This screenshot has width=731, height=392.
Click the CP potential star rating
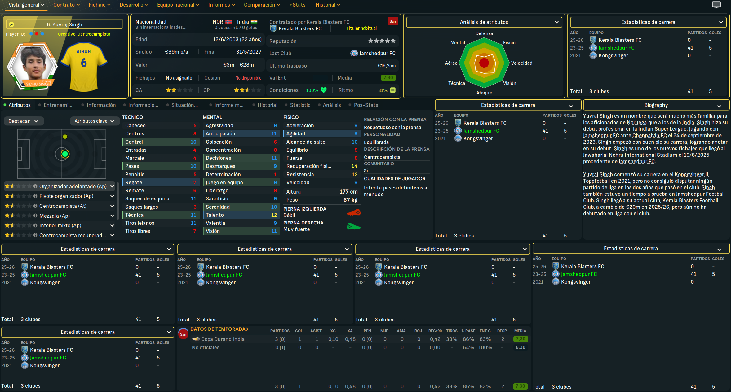247,90
